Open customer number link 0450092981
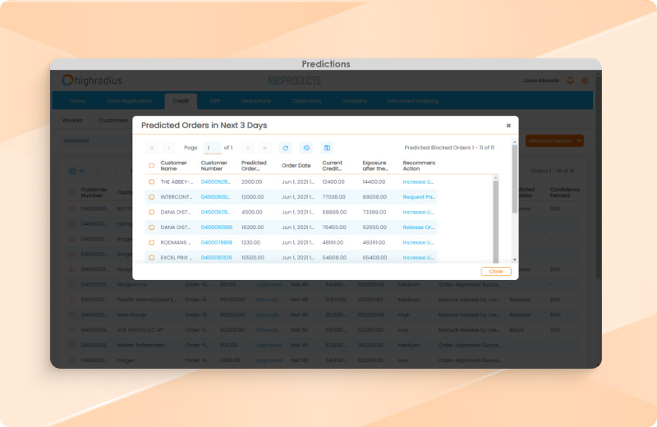This screenshot has width=657, height=427. click(217, 227)
